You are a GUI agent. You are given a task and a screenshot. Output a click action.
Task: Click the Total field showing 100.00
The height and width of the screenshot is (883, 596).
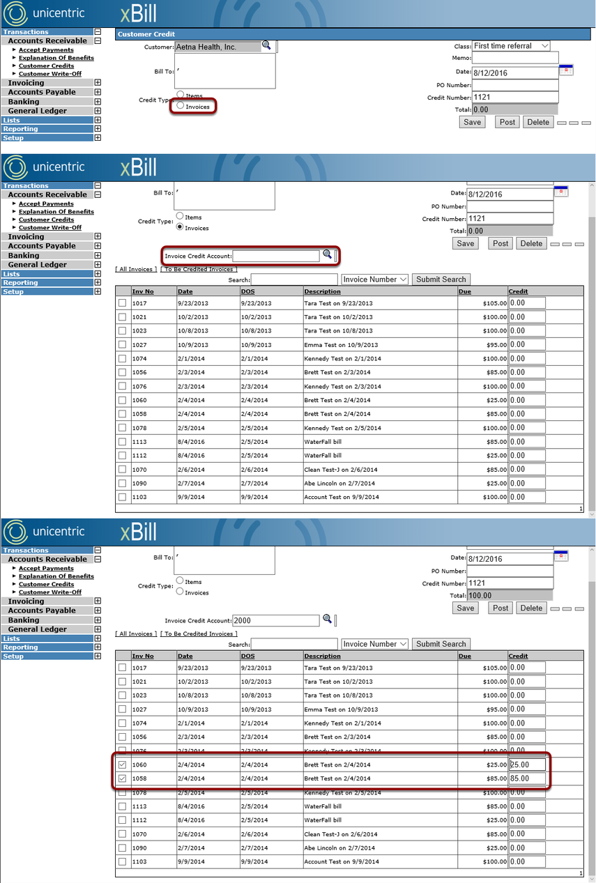(x=510, y=596)
